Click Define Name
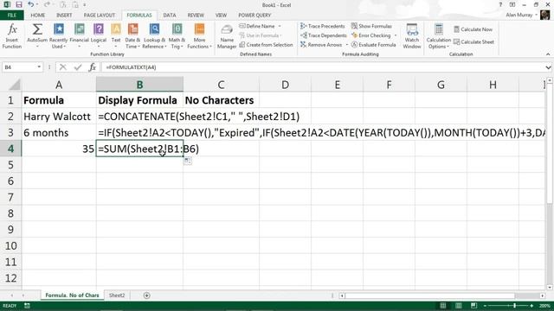Viewport: 554px width, 311px height. 257,26
